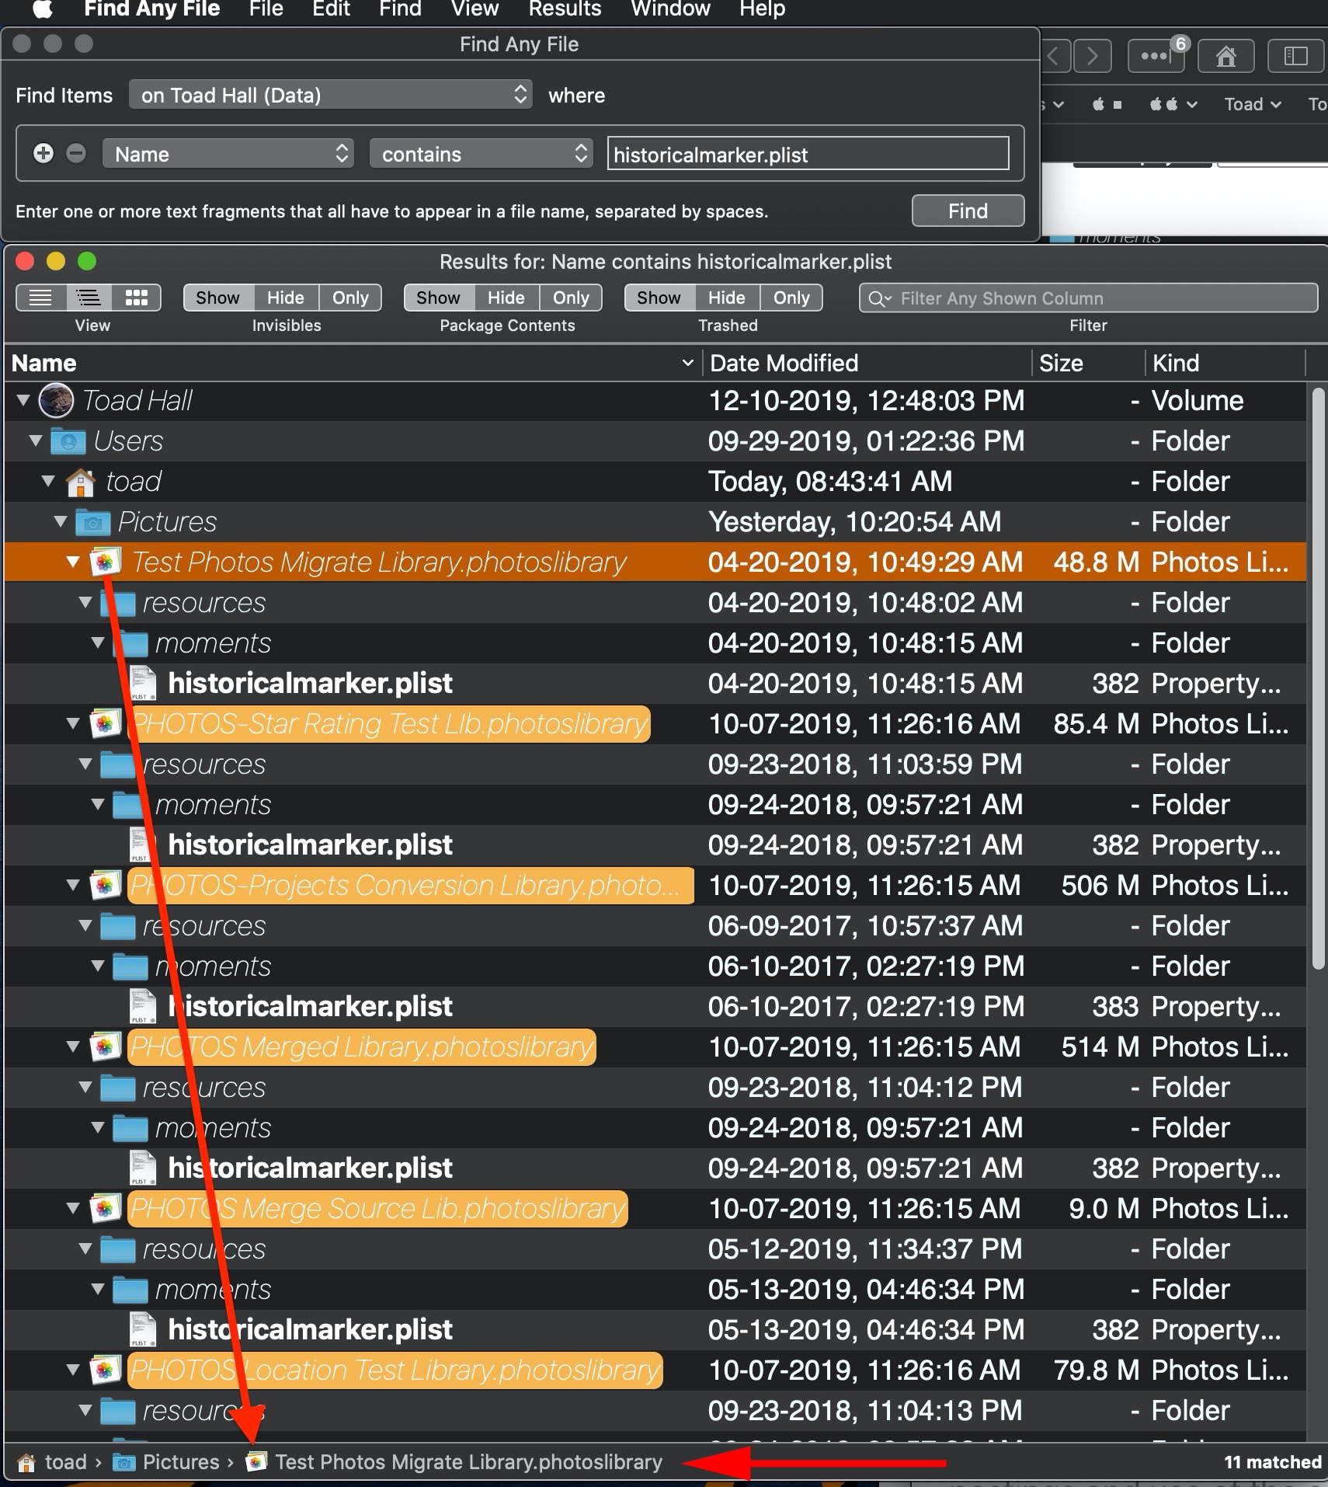Click the search text field containing historicalmarker.plist
This screenshot has width=1328, height=1487.
click(808, 154)
